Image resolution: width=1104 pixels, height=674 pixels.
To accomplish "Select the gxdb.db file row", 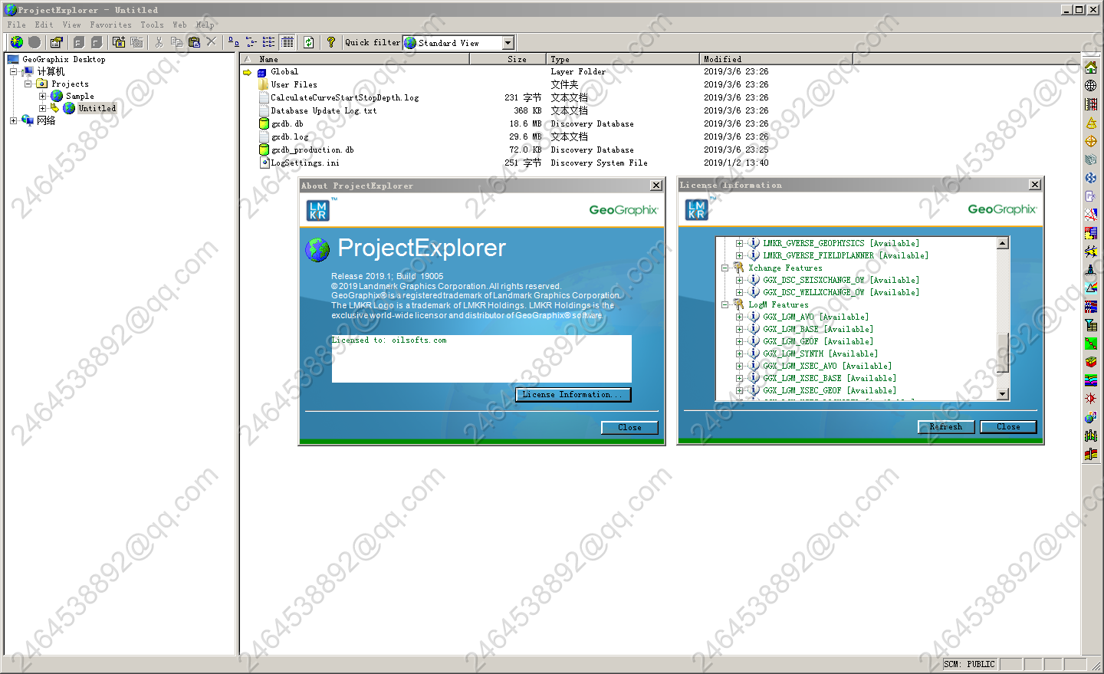I will pyautogui.click(x=287, y=123).
